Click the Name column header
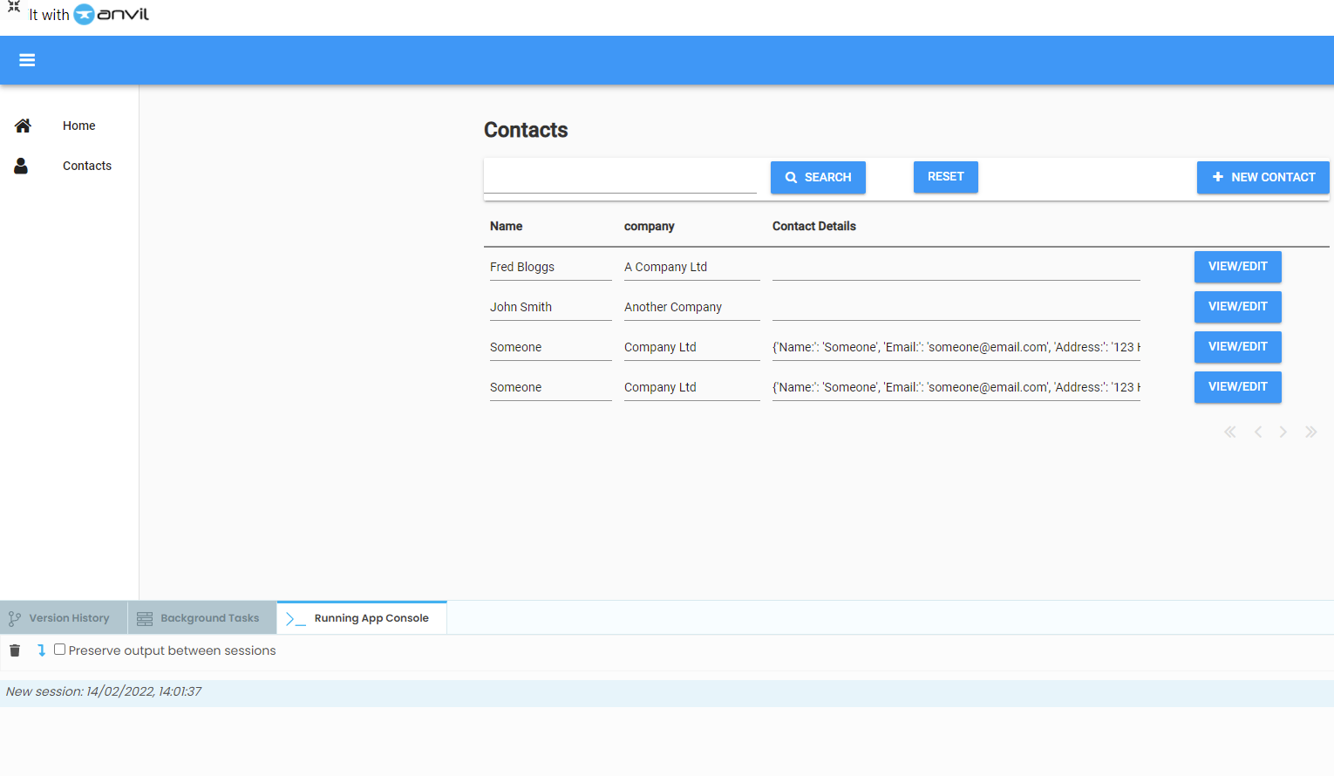1334x776 pixels. coord(506,226)
